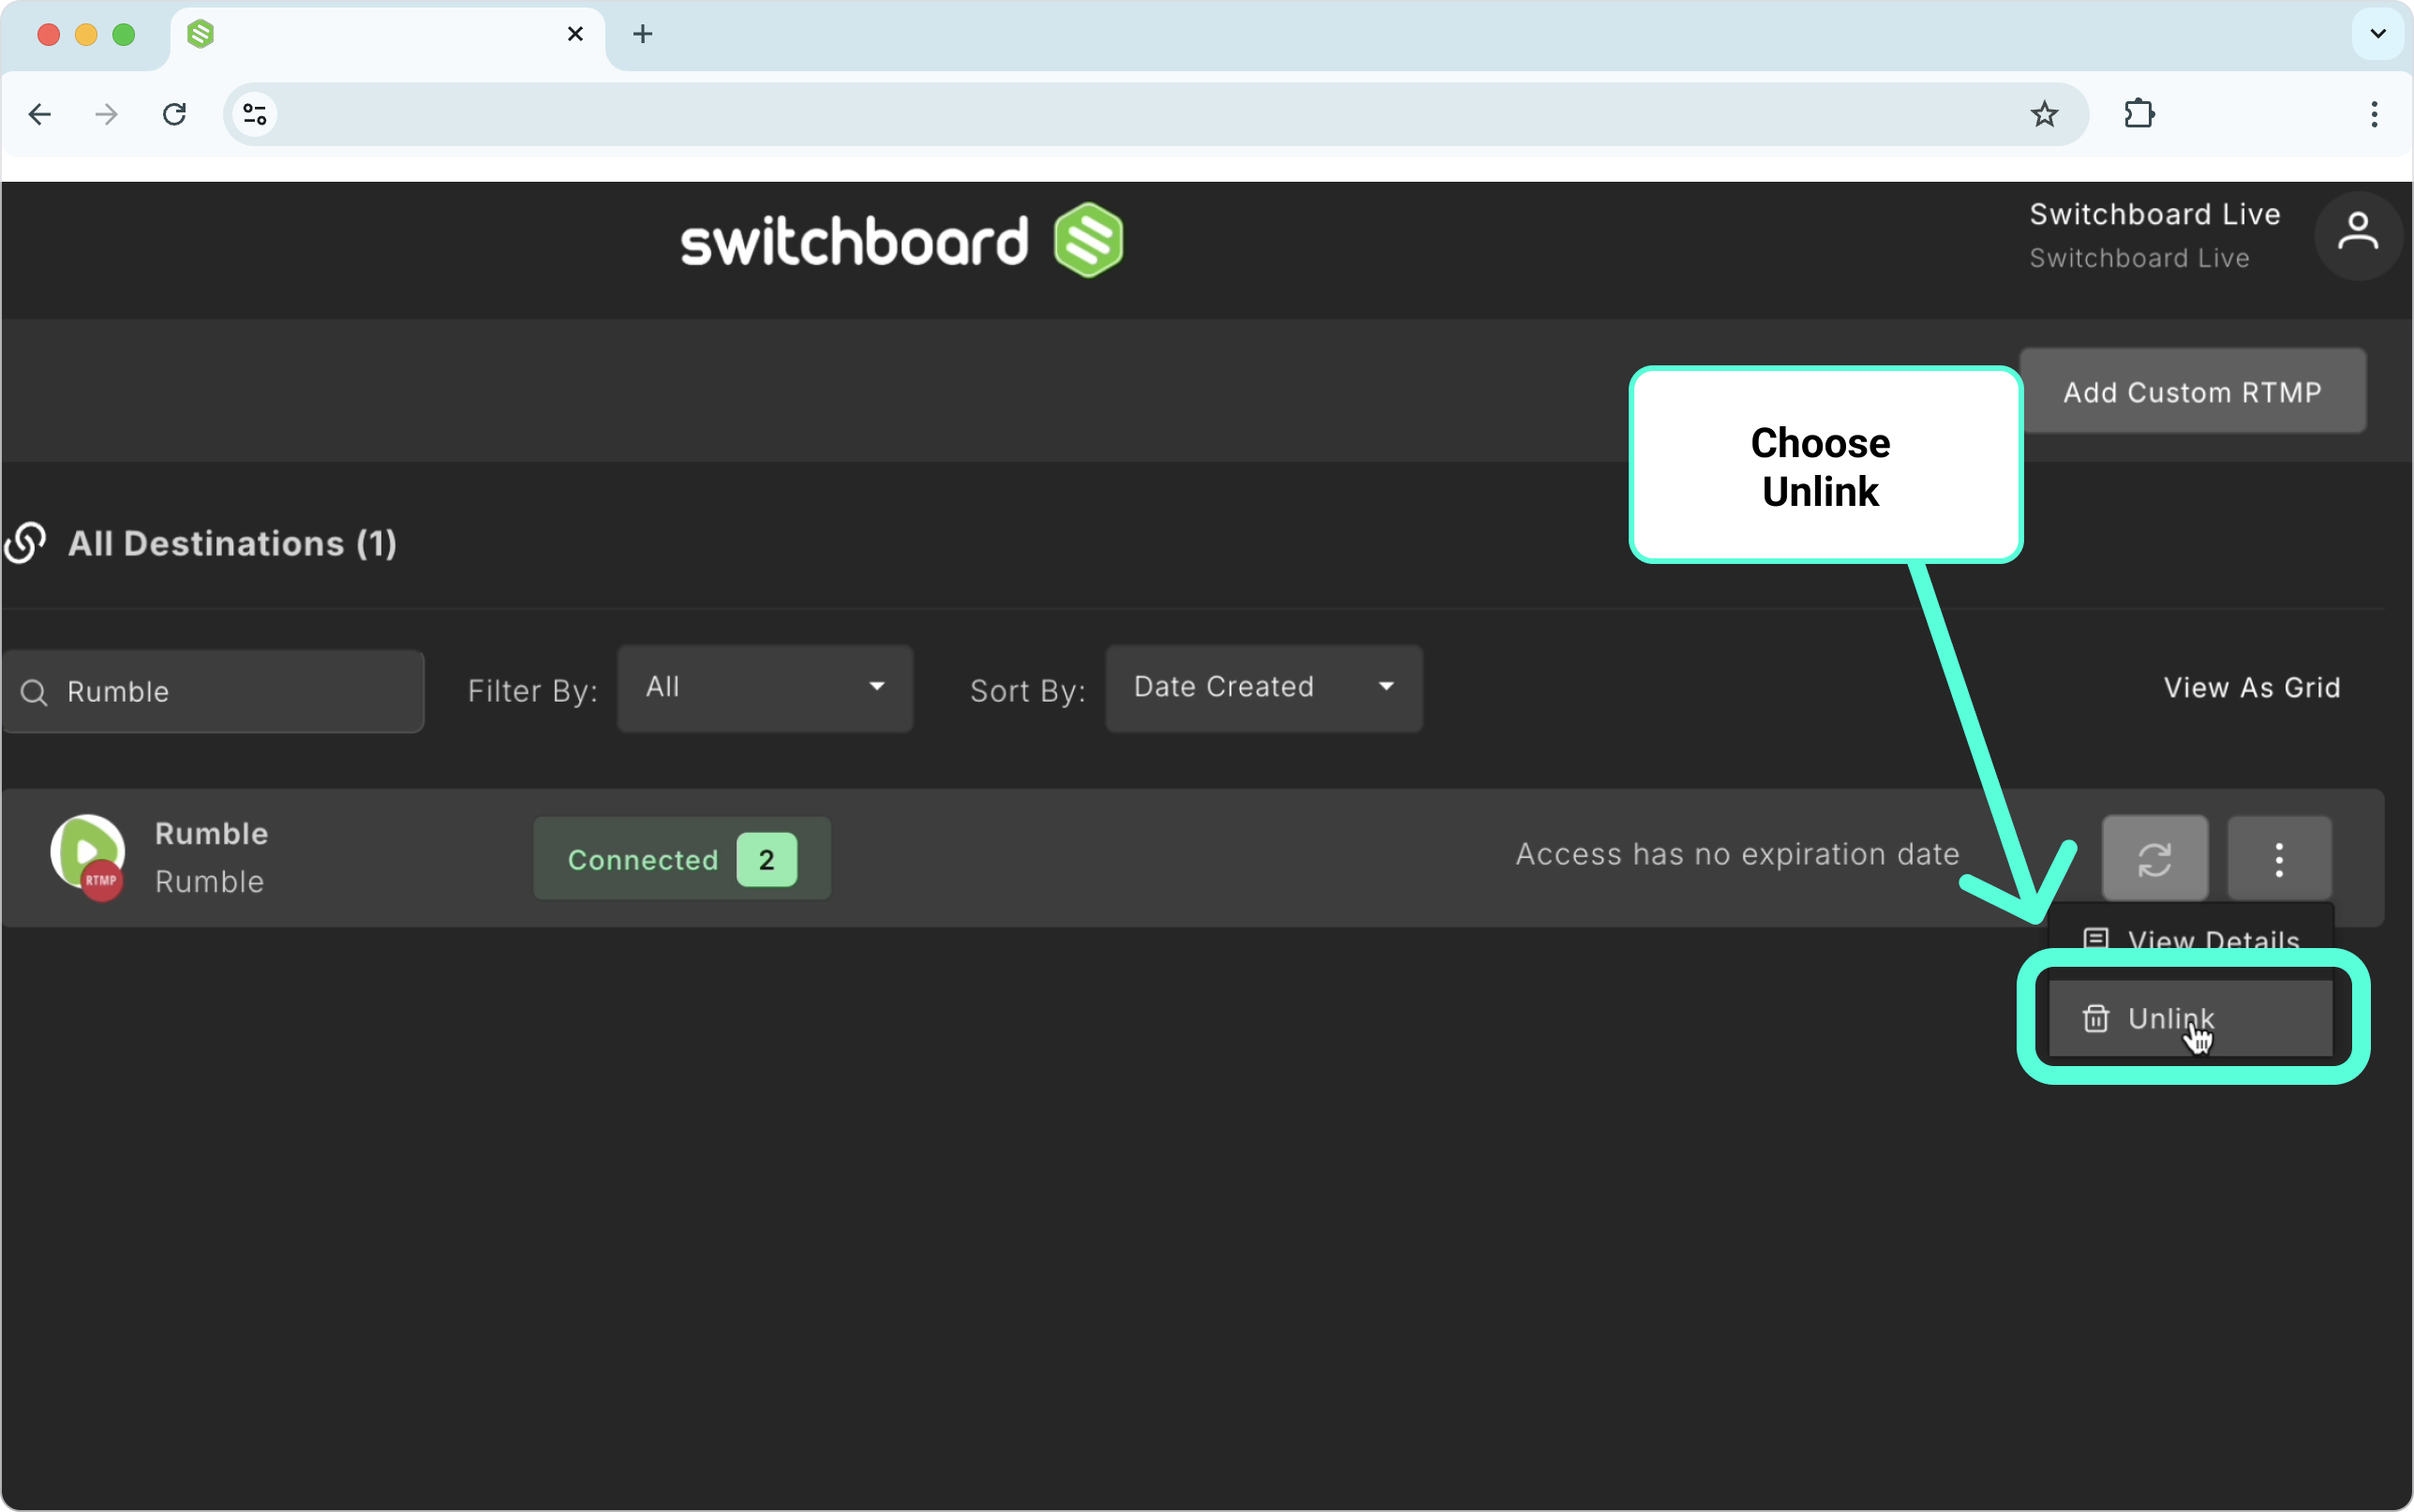Select View Details from the context menu
Image resolution: width=2414 pixels, height=1512 pixels.
pos(2190,940)
